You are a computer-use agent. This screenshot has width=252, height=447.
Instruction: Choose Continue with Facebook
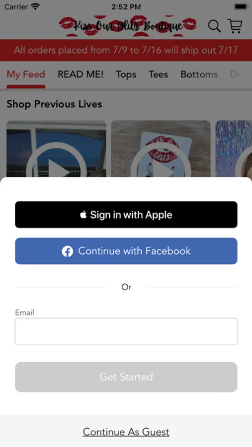coord(126,251)
